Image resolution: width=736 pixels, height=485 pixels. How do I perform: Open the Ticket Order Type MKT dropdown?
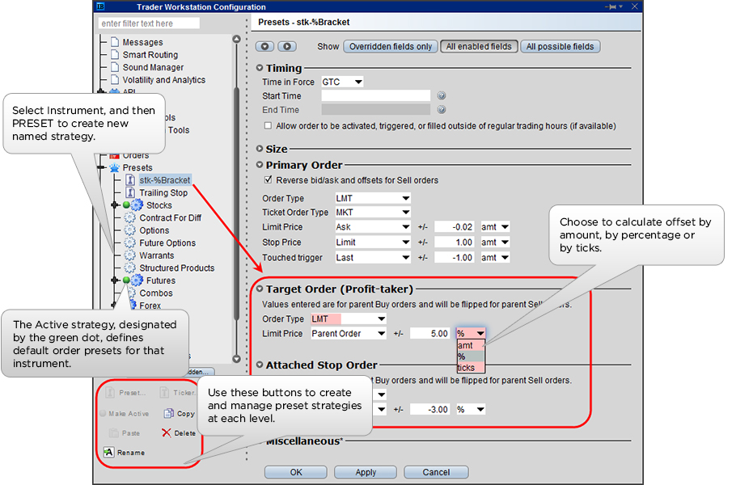pyautogui.click(x=373, y=213)
